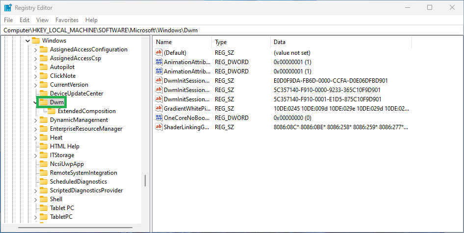Screen dimensions: 464x233
Task: Click the registry path address bar
Action: pos(232,30)
